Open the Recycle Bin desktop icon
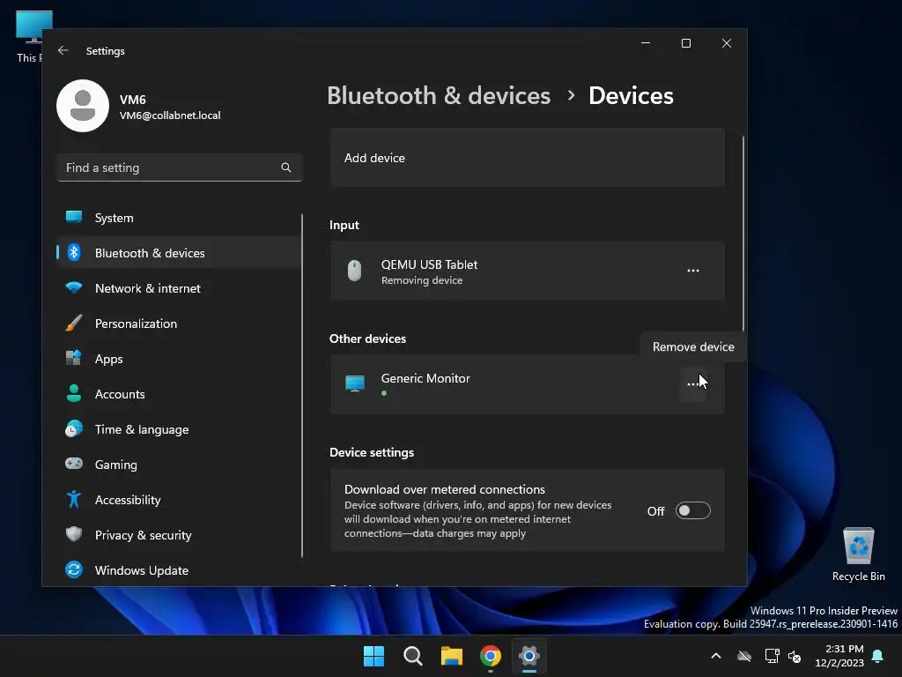 point(858,555)
